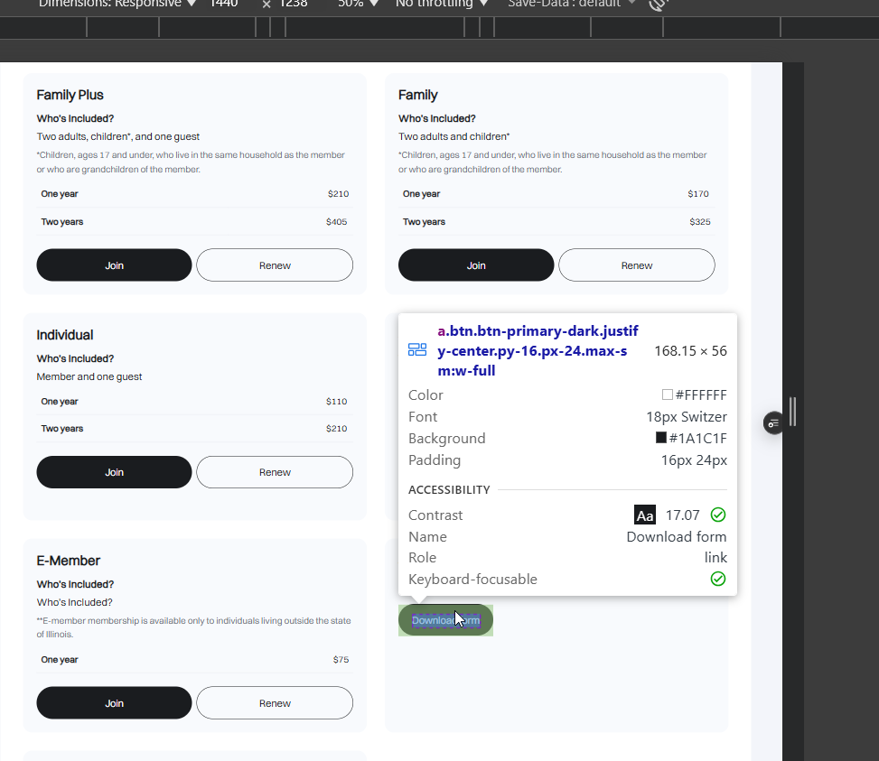The height and width of the screenshot is (761, 879).
Task: Click the rotate device icon in the toolbar
Action: (x=659, y=4)
